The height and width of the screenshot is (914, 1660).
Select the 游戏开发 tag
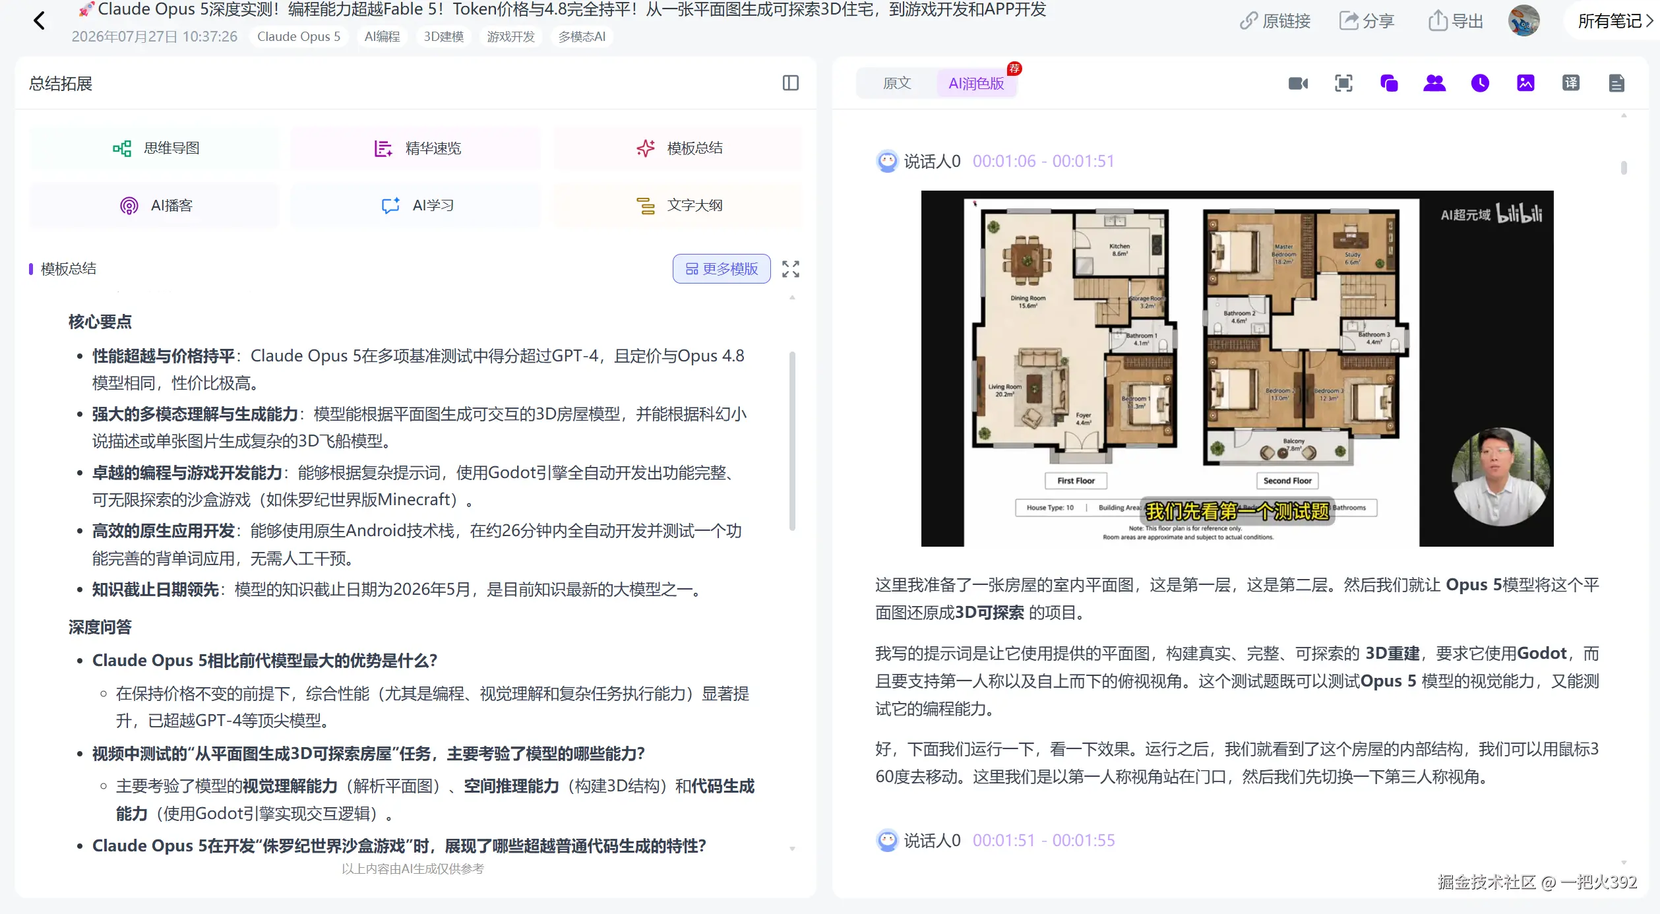tap(511, 36)
